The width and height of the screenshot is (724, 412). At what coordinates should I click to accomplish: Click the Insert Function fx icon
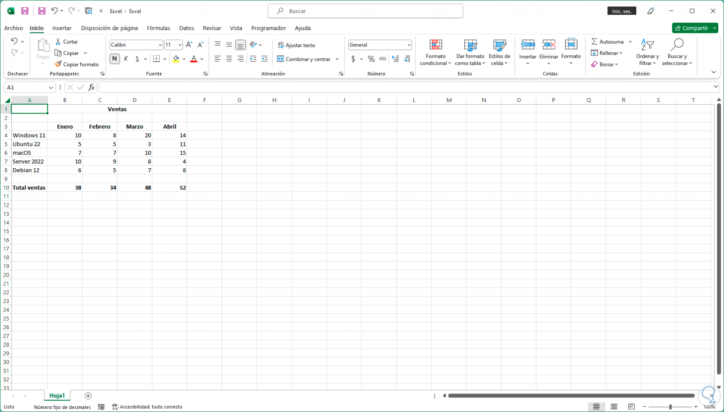(91, 87)
